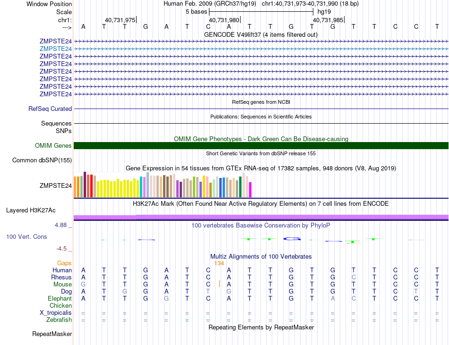Click the ---> sequence direction arrow label
This screenshot has height=345, width=449.
(67, 27)
